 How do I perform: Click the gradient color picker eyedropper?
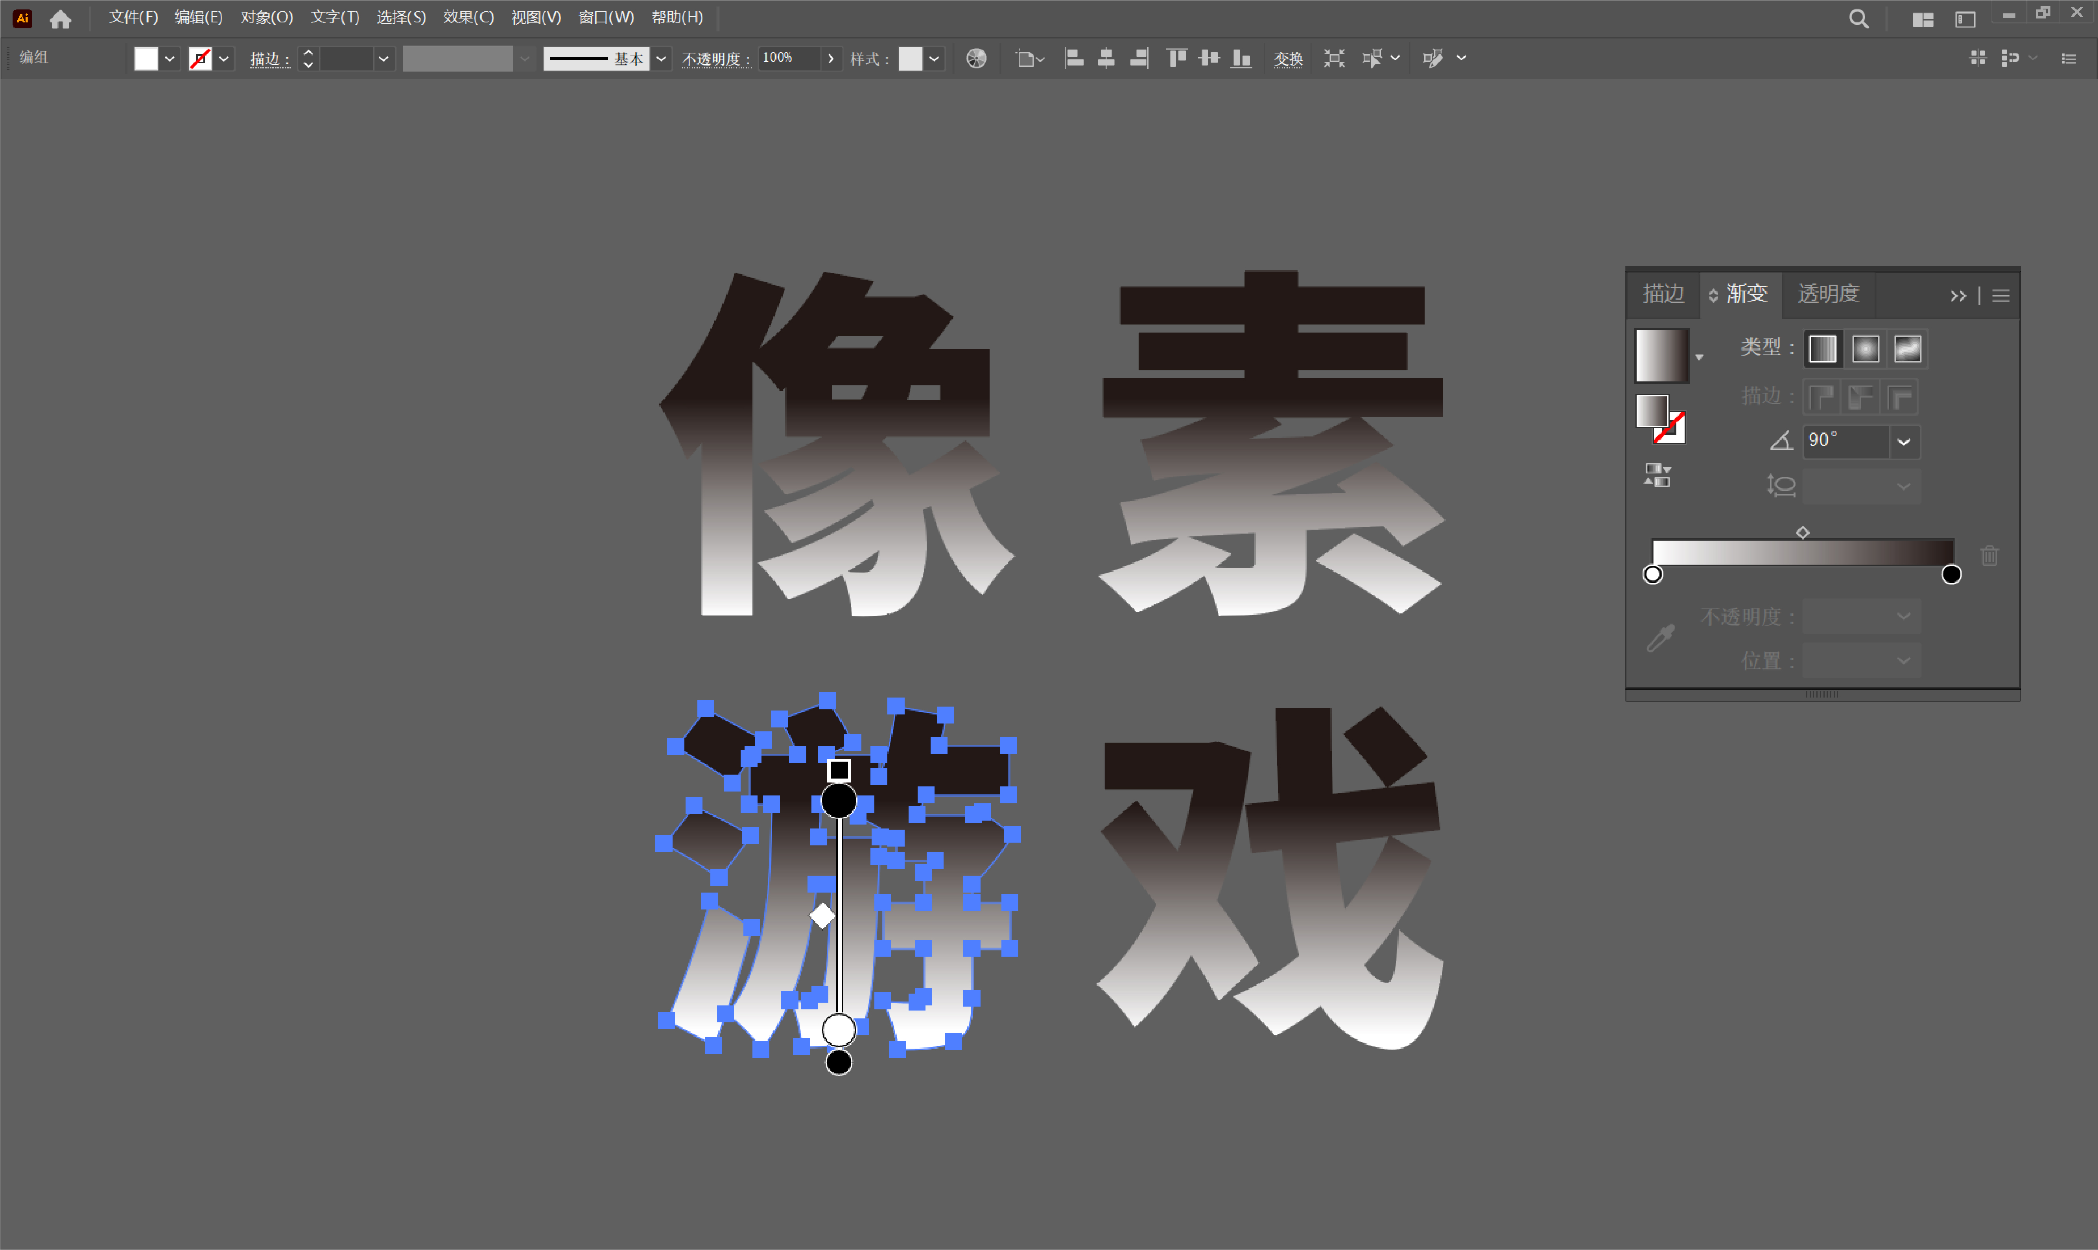1661,638
